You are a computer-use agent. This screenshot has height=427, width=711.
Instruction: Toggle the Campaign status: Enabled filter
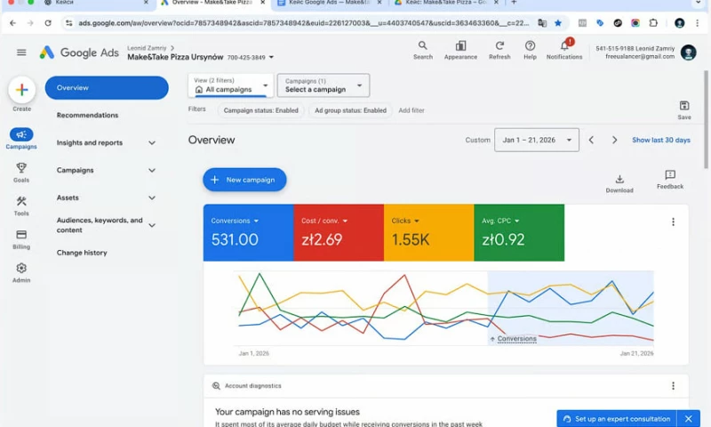260,110
